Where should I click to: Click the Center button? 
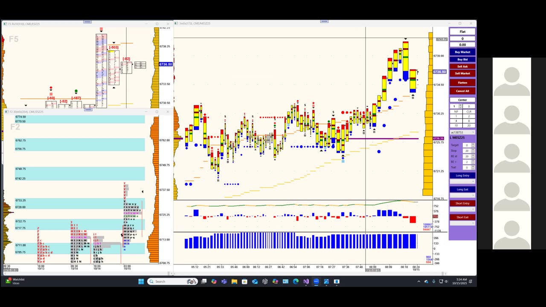point(462,100)
